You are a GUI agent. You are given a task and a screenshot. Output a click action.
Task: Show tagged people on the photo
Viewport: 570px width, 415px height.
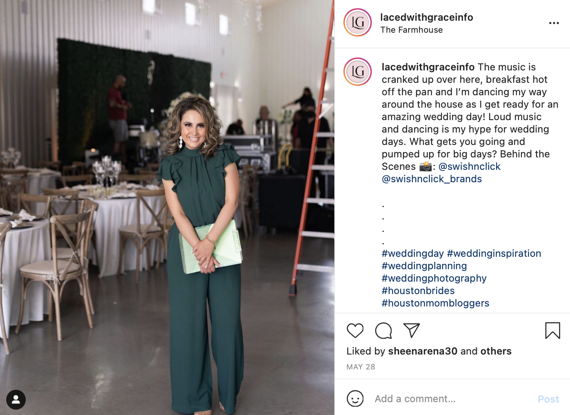click(16, 400)
